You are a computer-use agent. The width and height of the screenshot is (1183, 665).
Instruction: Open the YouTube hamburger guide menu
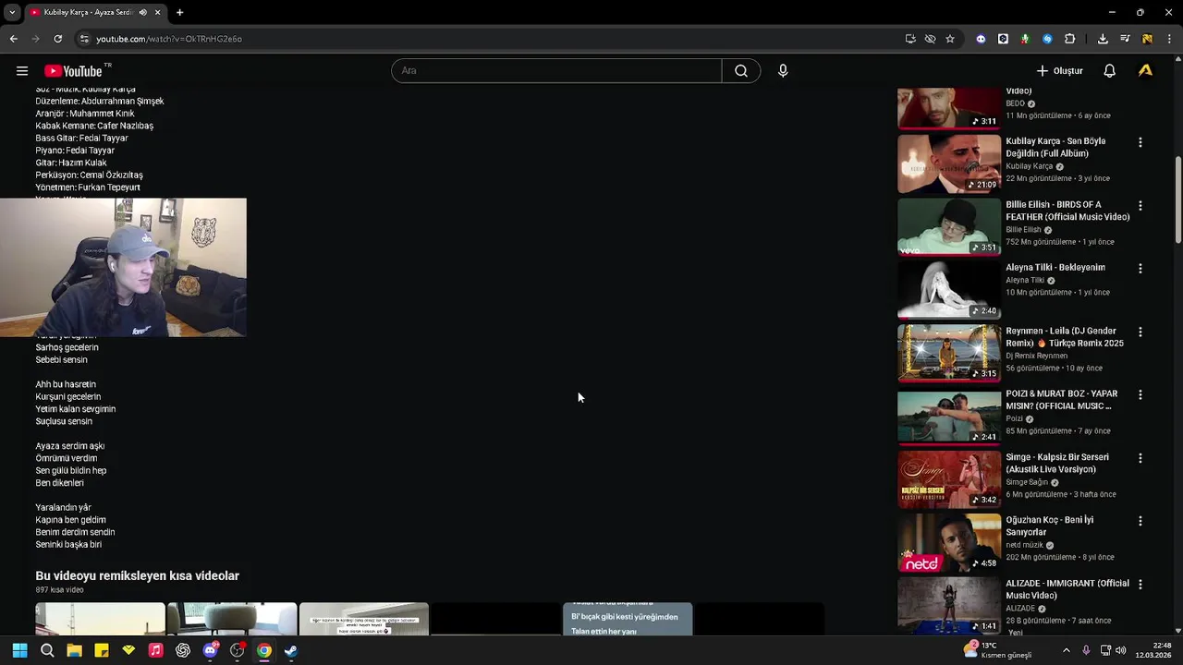click(22, 71)
